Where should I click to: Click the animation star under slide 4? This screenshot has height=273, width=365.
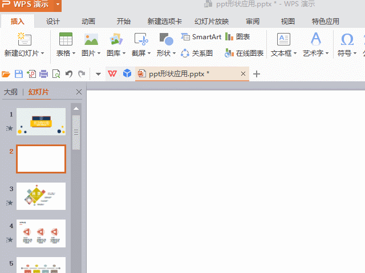(x=10, y=239)
